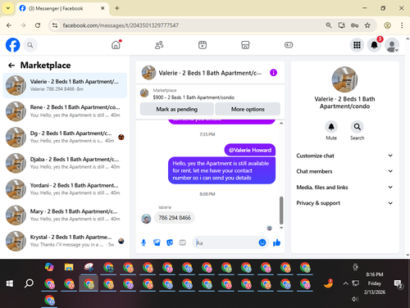Open Dg apartment conversation
This screenshot has width=410, height=308.
pyautogui.click(x=65, y=137)
